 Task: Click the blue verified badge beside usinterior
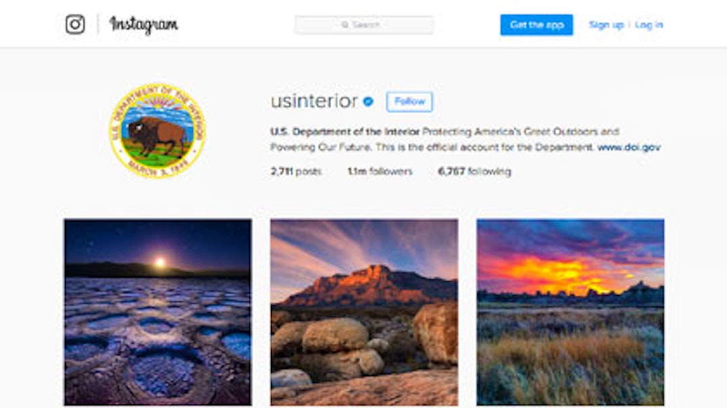tap(368, 101)
